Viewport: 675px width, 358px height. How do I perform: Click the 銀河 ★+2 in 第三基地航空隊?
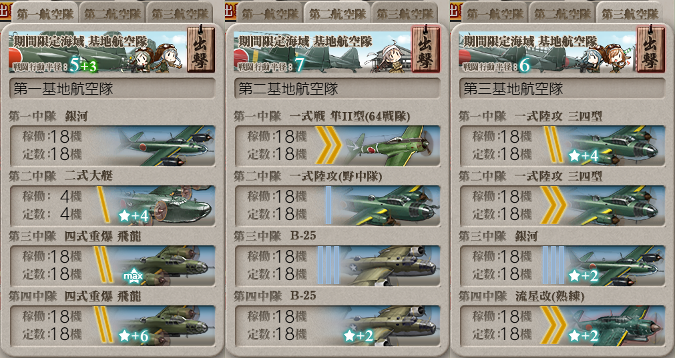(x=562, y=265)
